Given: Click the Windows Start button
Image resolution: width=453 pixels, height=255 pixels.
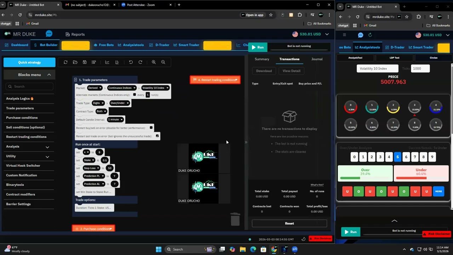Looking at the screenshot, I should tap(159, 249).
